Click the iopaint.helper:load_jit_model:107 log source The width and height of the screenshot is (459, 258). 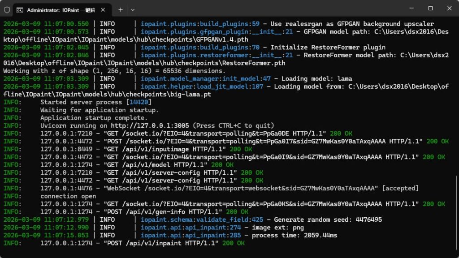click(202, 86)
